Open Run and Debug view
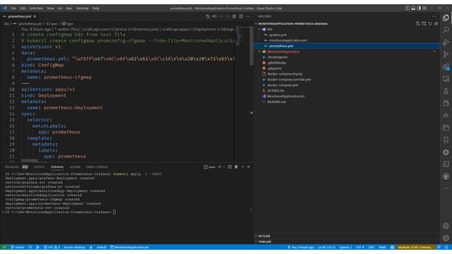This screenshot has height=254, width=452. pos(446,42)
